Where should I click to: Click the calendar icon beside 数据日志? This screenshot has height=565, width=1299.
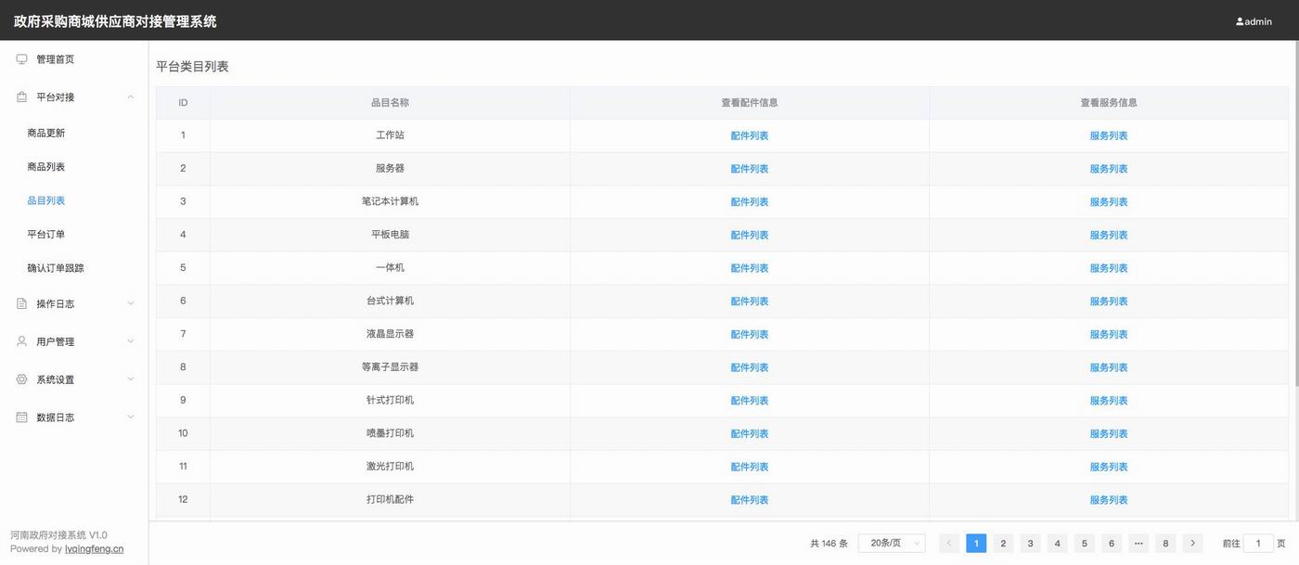(21, 417)
